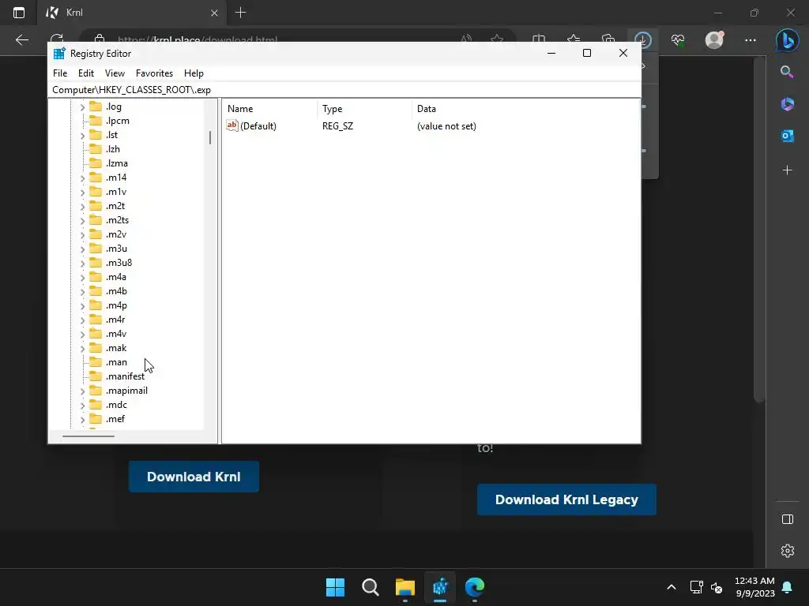The width and height of the screenshot is (809, 606).
Task: Open Edge sidebar settings gear
Action: tap(788, 551)
